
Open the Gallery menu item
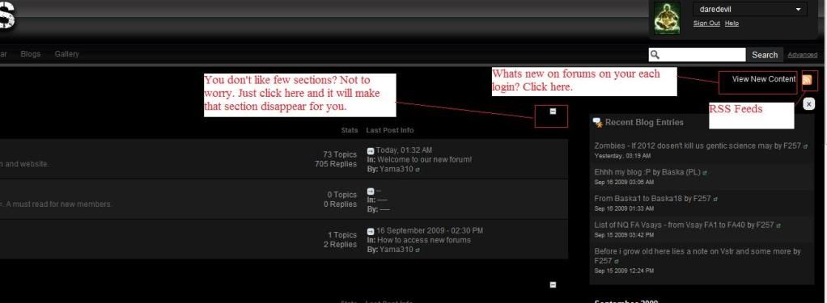click(x=66, y=54)
